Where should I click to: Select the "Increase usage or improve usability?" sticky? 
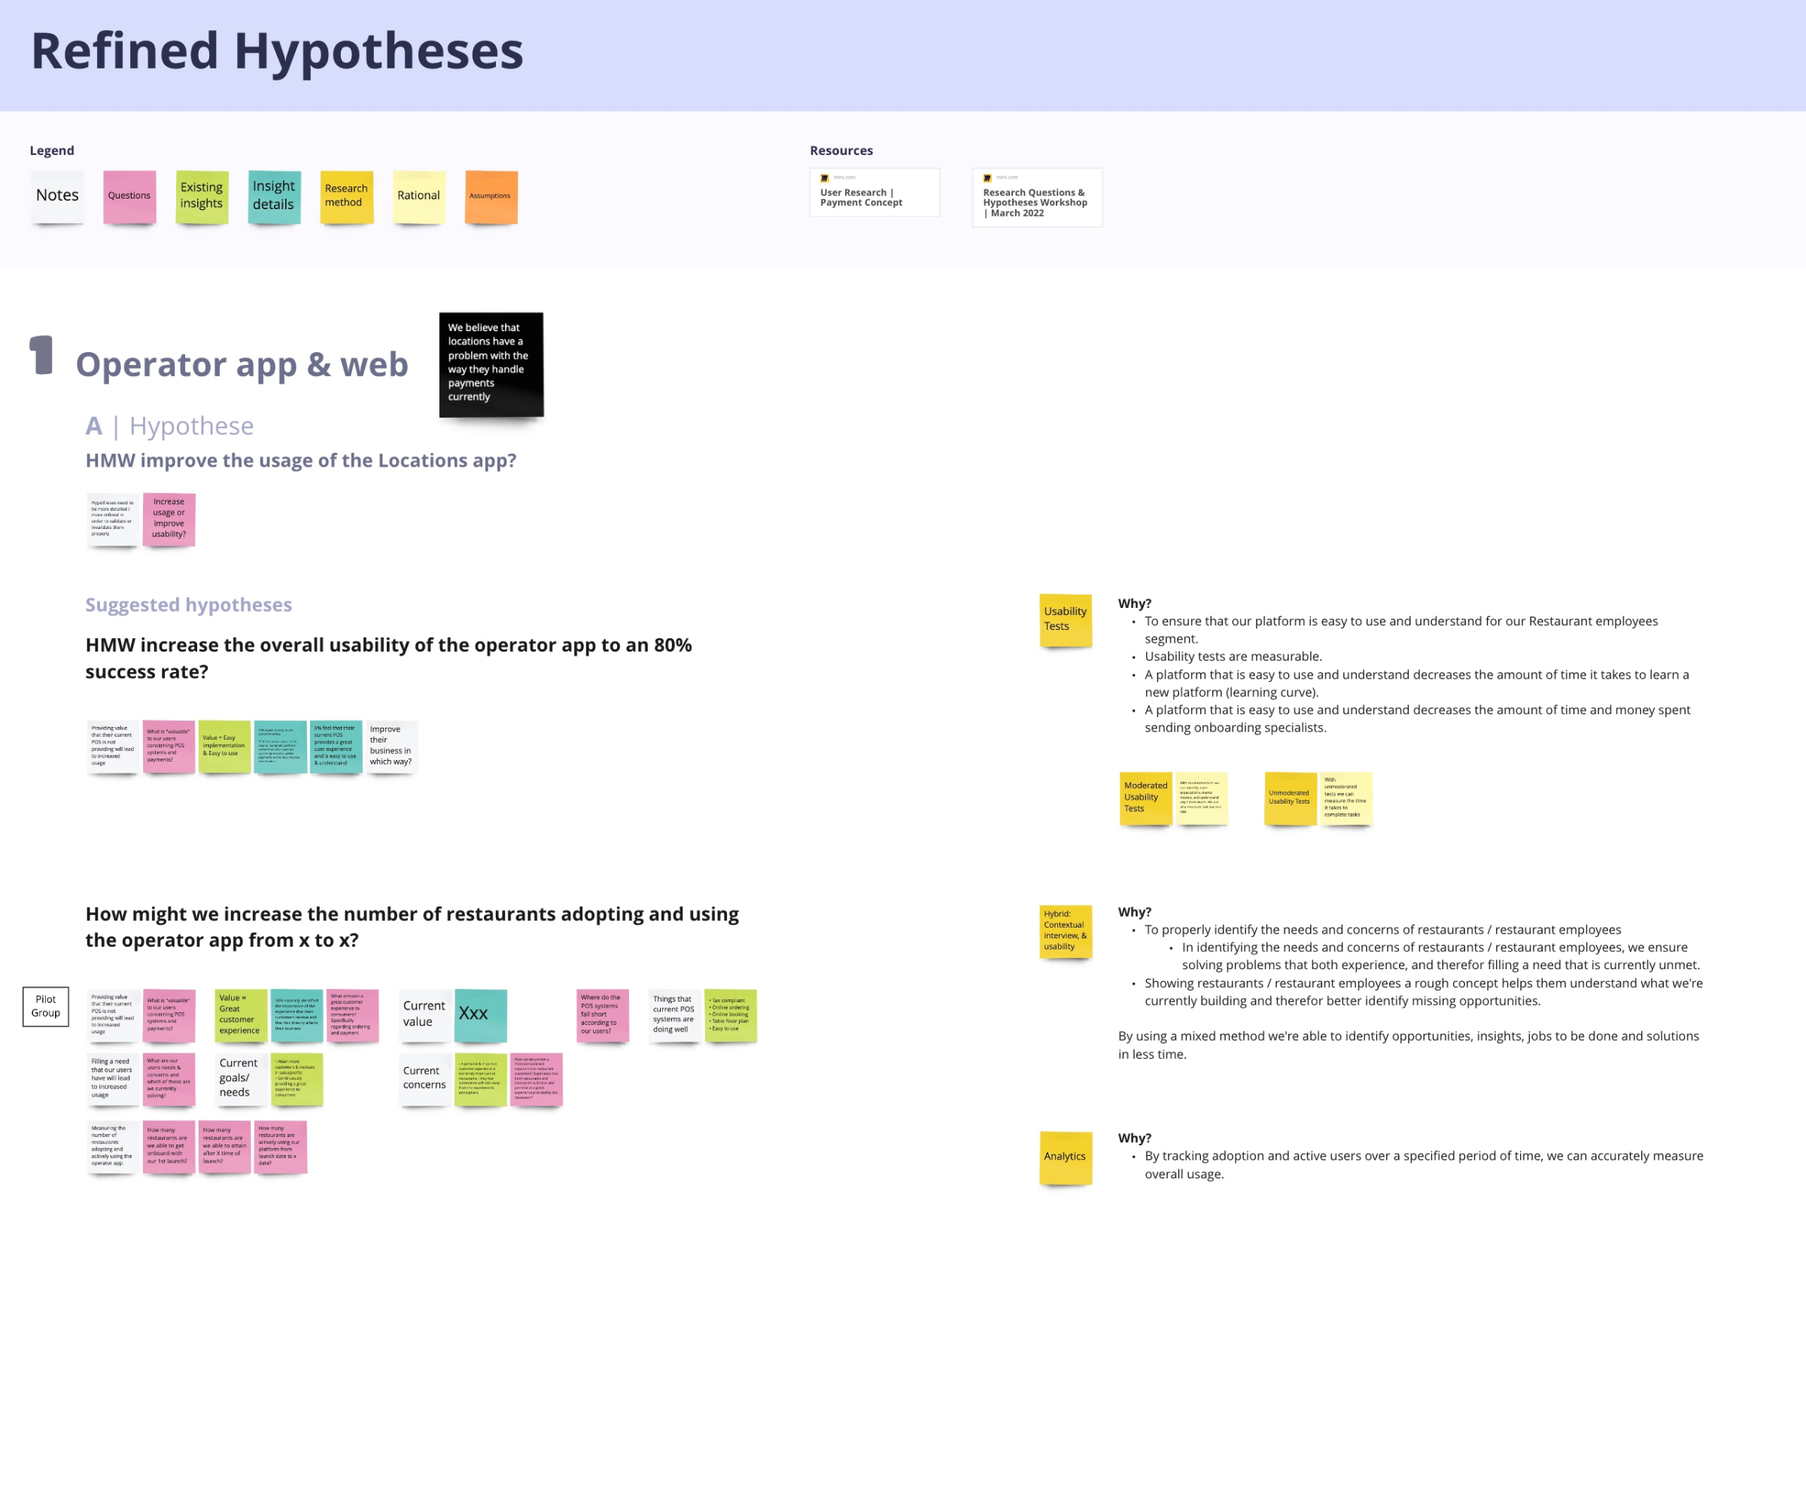[169, 519]
